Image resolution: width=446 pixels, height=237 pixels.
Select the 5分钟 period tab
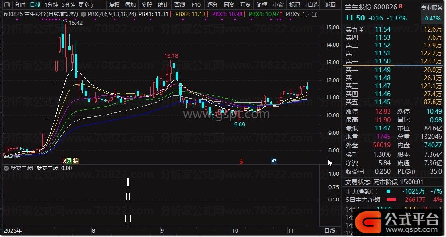point(68,4)
